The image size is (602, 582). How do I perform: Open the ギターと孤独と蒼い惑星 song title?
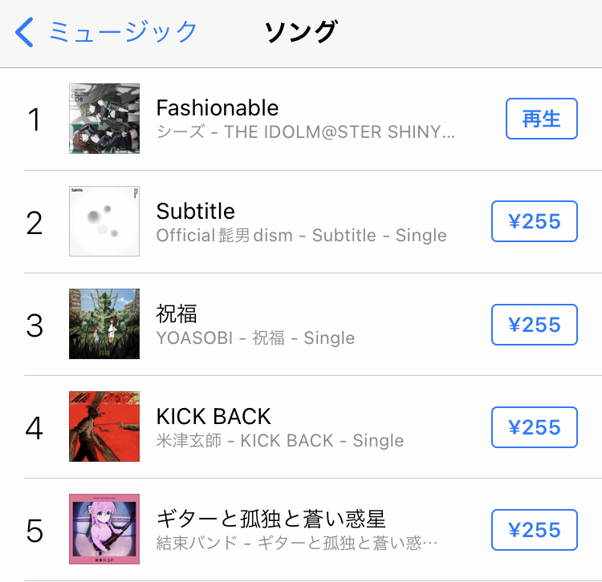click(x=270, y=519)
